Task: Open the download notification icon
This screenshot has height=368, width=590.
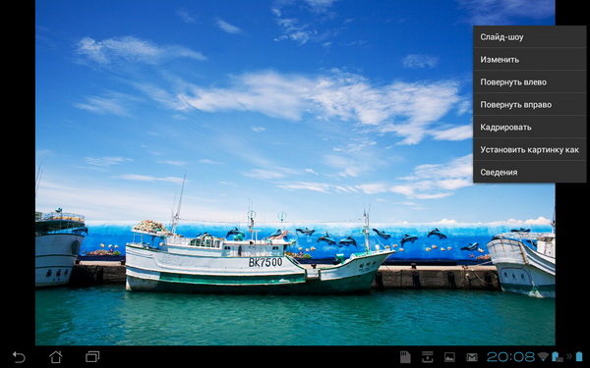Action: (427, 357)
